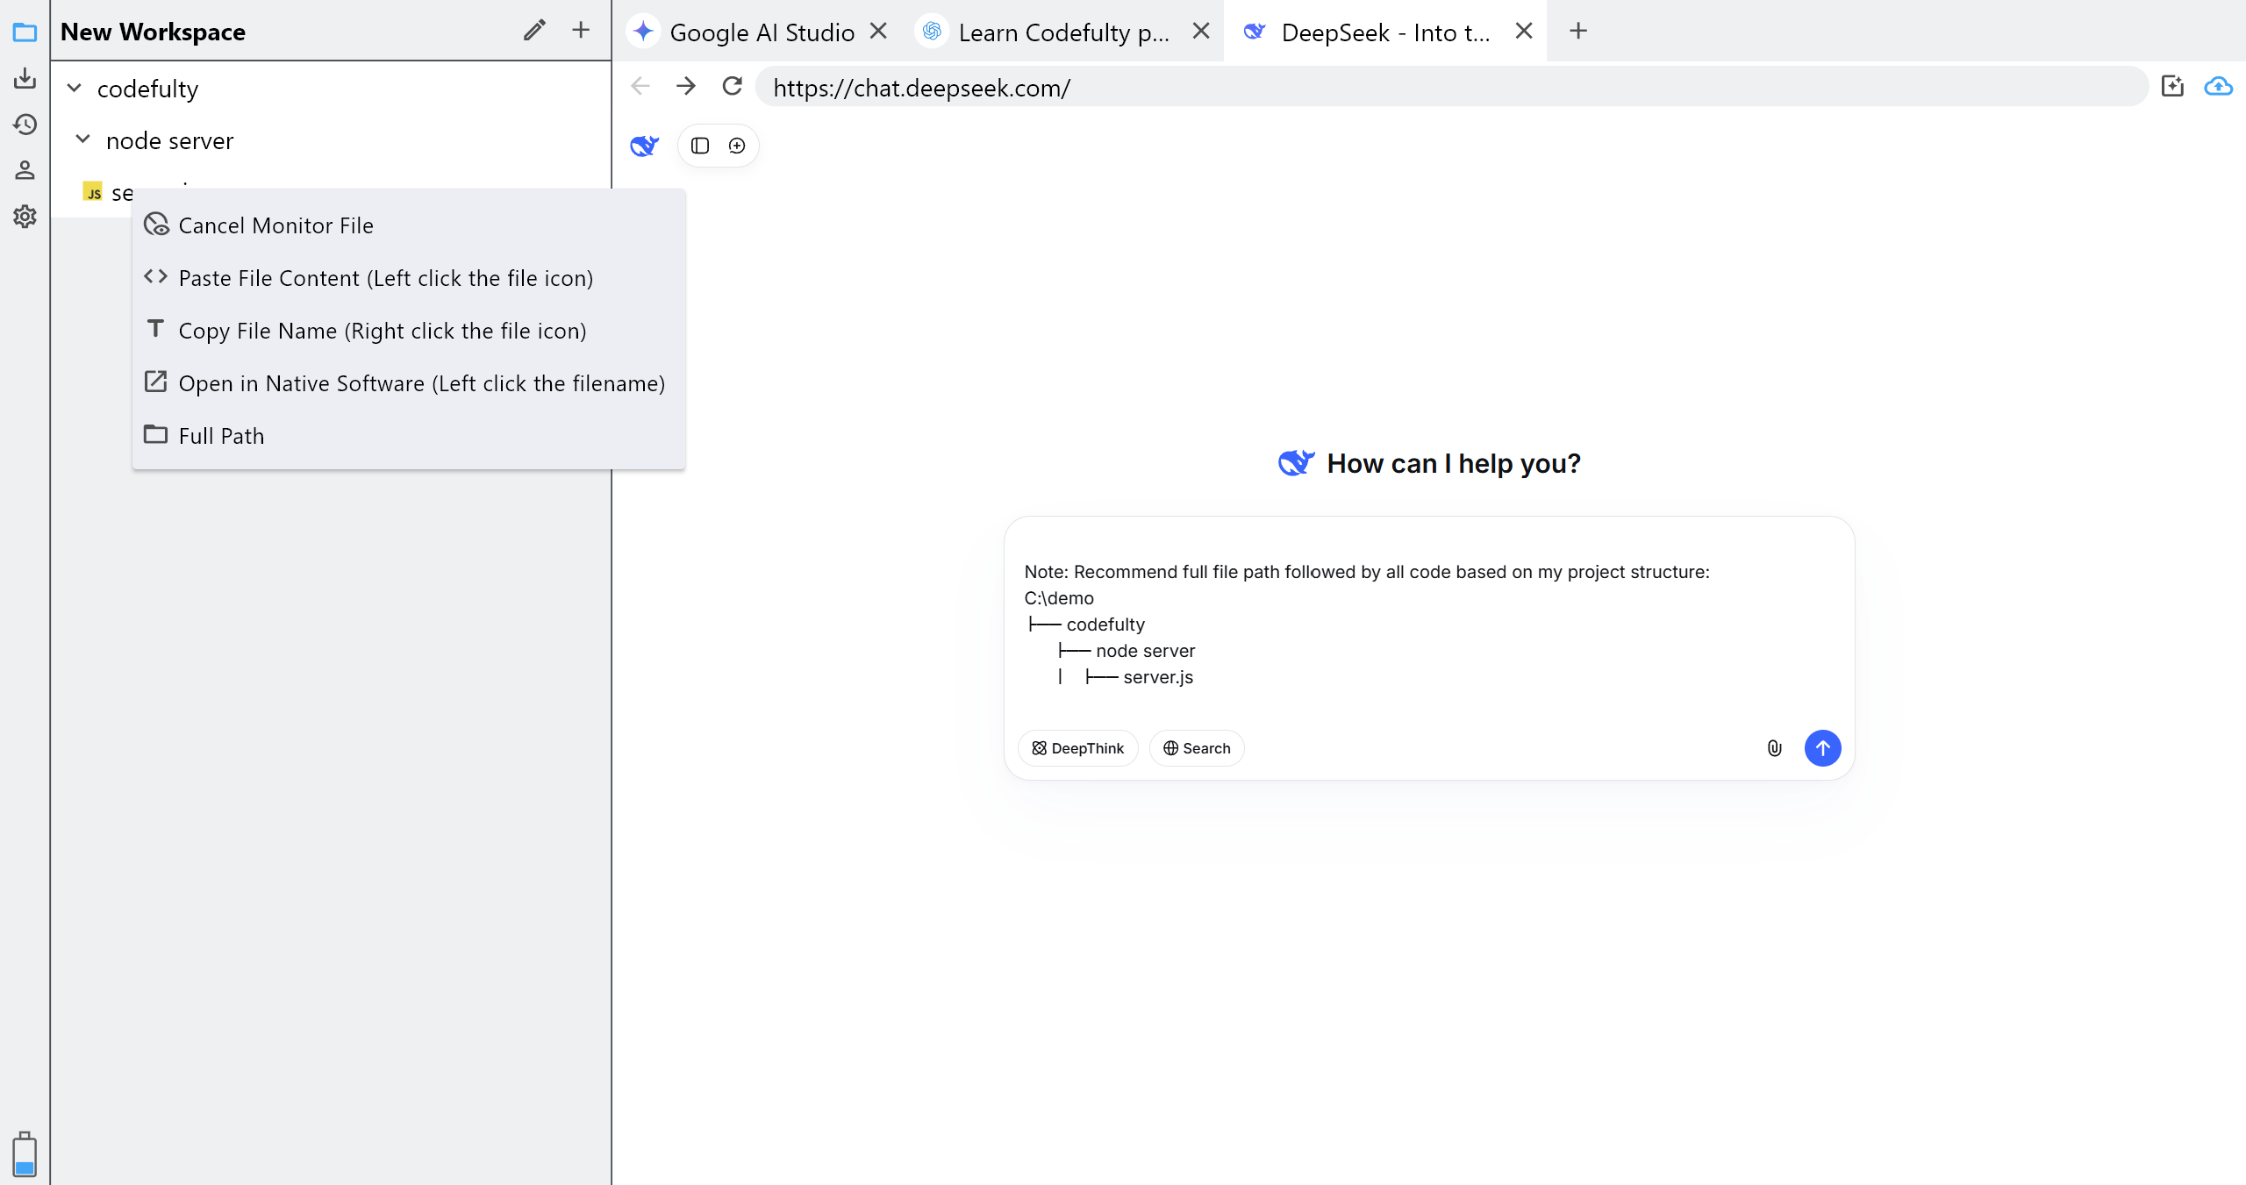The width and height of the screenshot is (2246, 1185).
Task: Select Full Path from context menu
Action: pyautogui.click(x=221, y=436)
